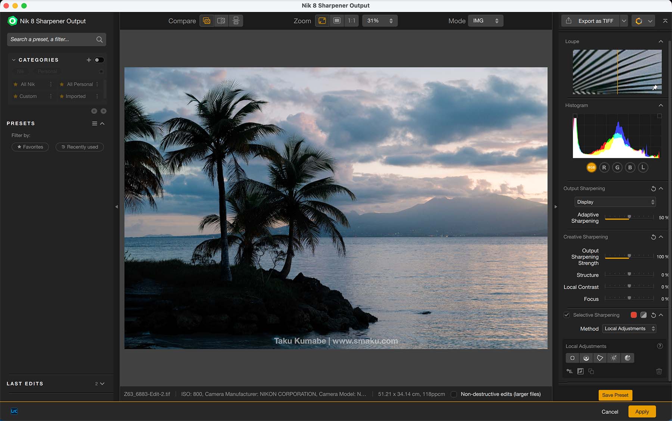
Task: Click the trash icon in Local Adjustments
Action: 659,371
